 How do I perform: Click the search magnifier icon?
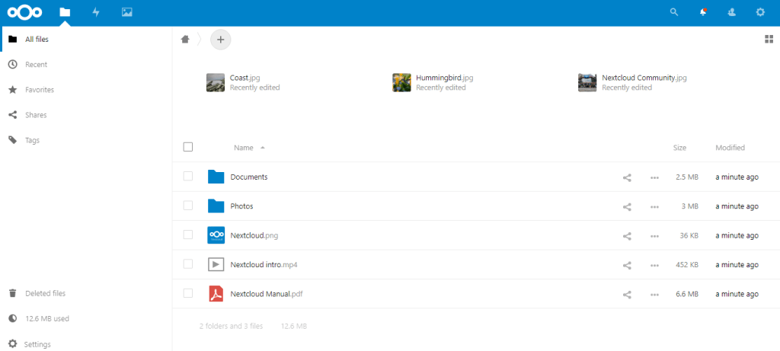coord(673,12)
